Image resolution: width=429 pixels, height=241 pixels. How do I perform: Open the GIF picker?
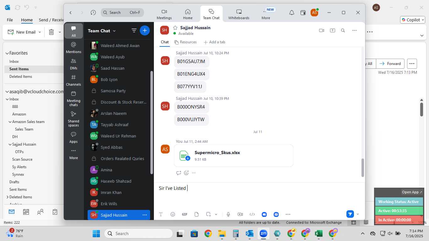185,214
